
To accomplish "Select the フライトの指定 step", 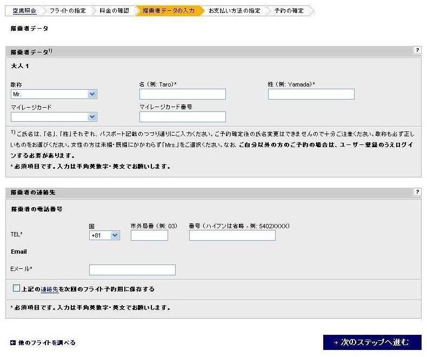I will 67,10.
